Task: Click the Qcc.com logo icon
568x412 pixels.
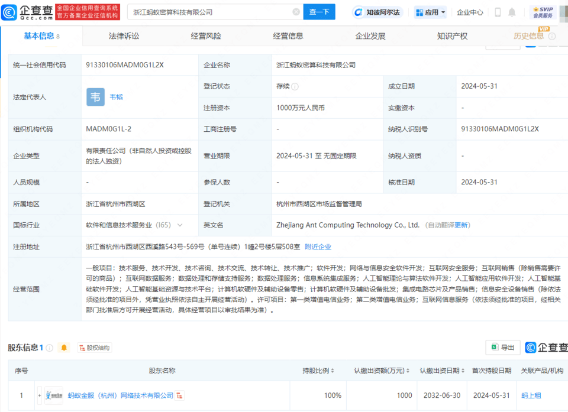Action: 9,12
